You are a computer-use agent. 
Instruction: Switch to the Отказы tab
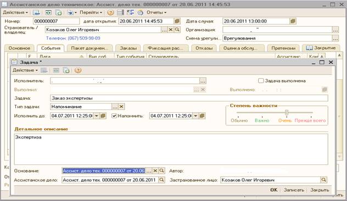[204, 48]
